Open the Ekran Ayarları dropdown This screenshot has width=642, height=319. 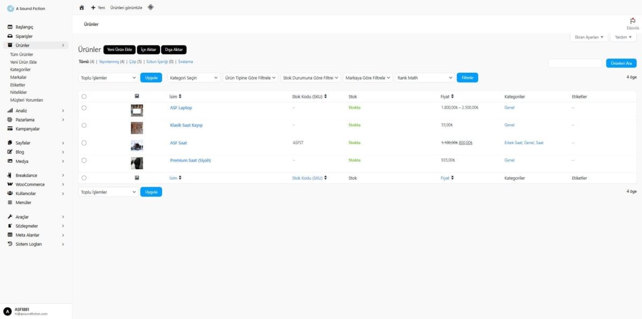(x=588, y=37)
